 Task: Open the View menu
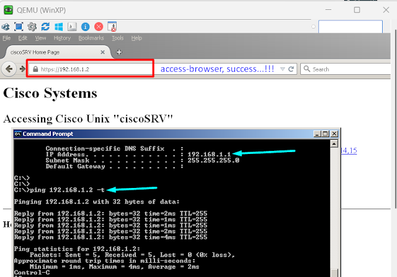click(x=40, y=38)
